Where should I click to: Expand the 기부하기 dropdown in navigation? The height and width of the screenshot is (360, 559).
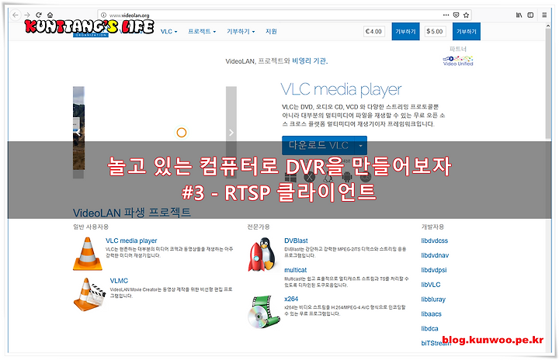tap(241, 31)
